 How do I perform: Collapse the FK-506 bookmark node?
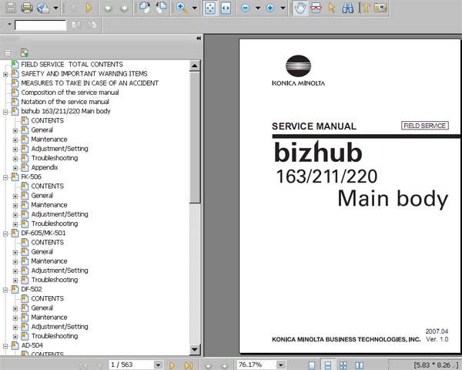pos(5,177)
